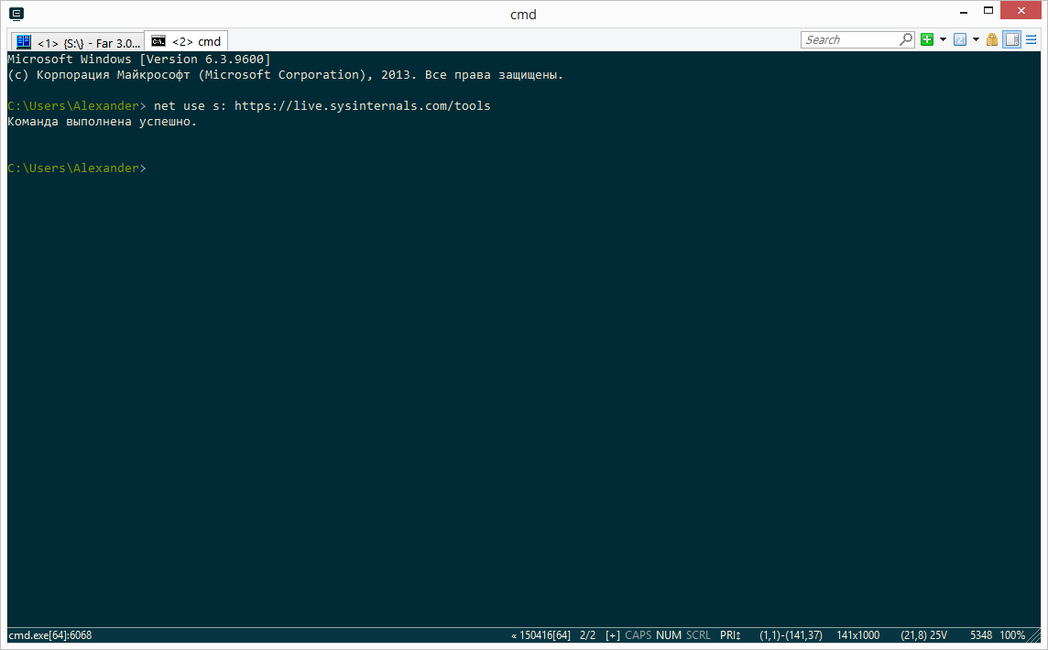Select the <2> cmd tab
The height and width of the screenshot is (650, 1048).
coord(187,41)
